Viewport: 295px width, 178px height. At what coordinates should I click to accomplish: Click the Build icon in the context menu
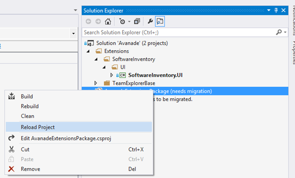point(12,96)
